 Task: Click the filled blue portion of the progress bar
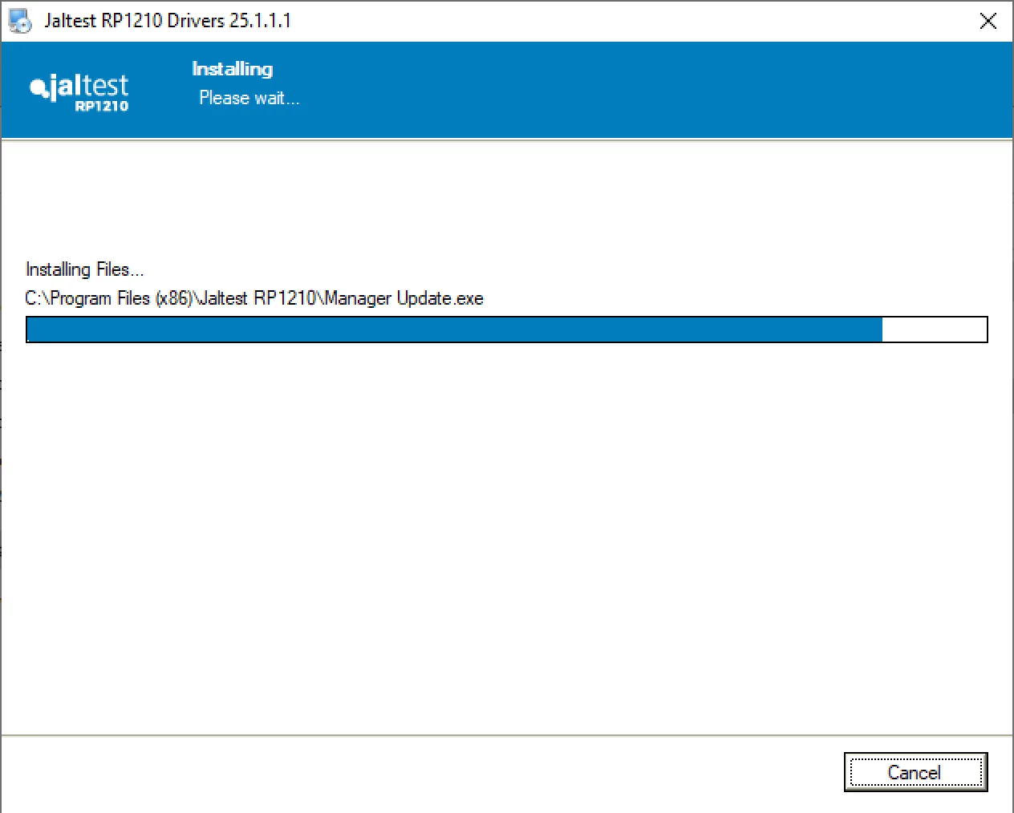point(449,329)
